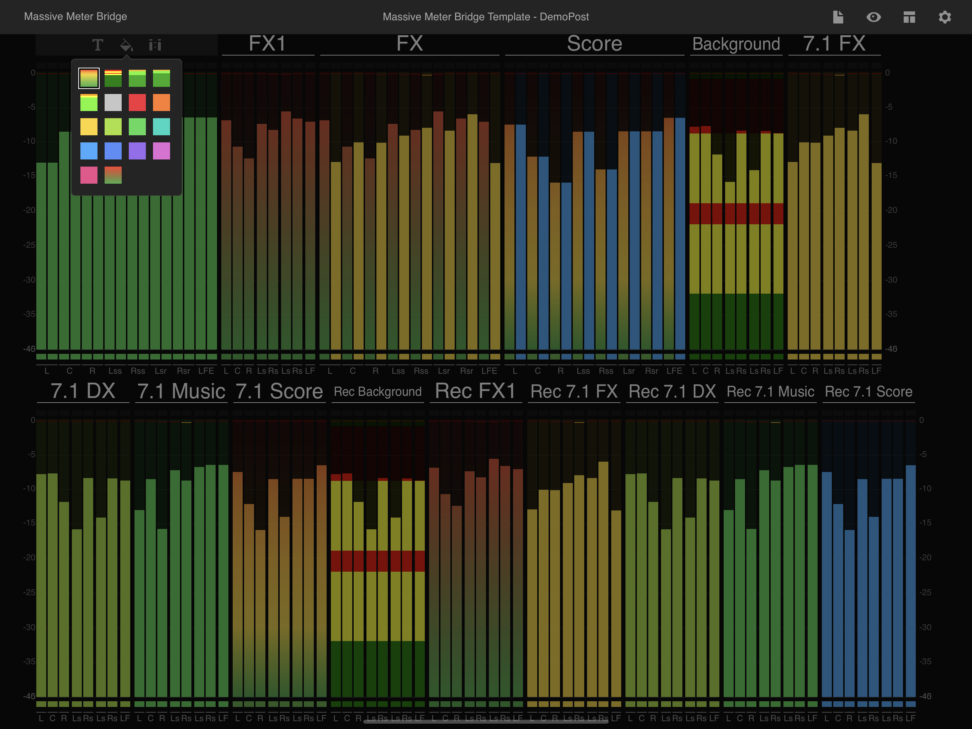Select the Rec 7.1 Score group title
The height and width of the screenshot is (729, 972).
click(869, 391)
